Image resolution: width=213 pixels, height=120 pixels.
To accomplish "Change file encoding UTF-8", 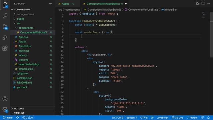I will 144,118.
